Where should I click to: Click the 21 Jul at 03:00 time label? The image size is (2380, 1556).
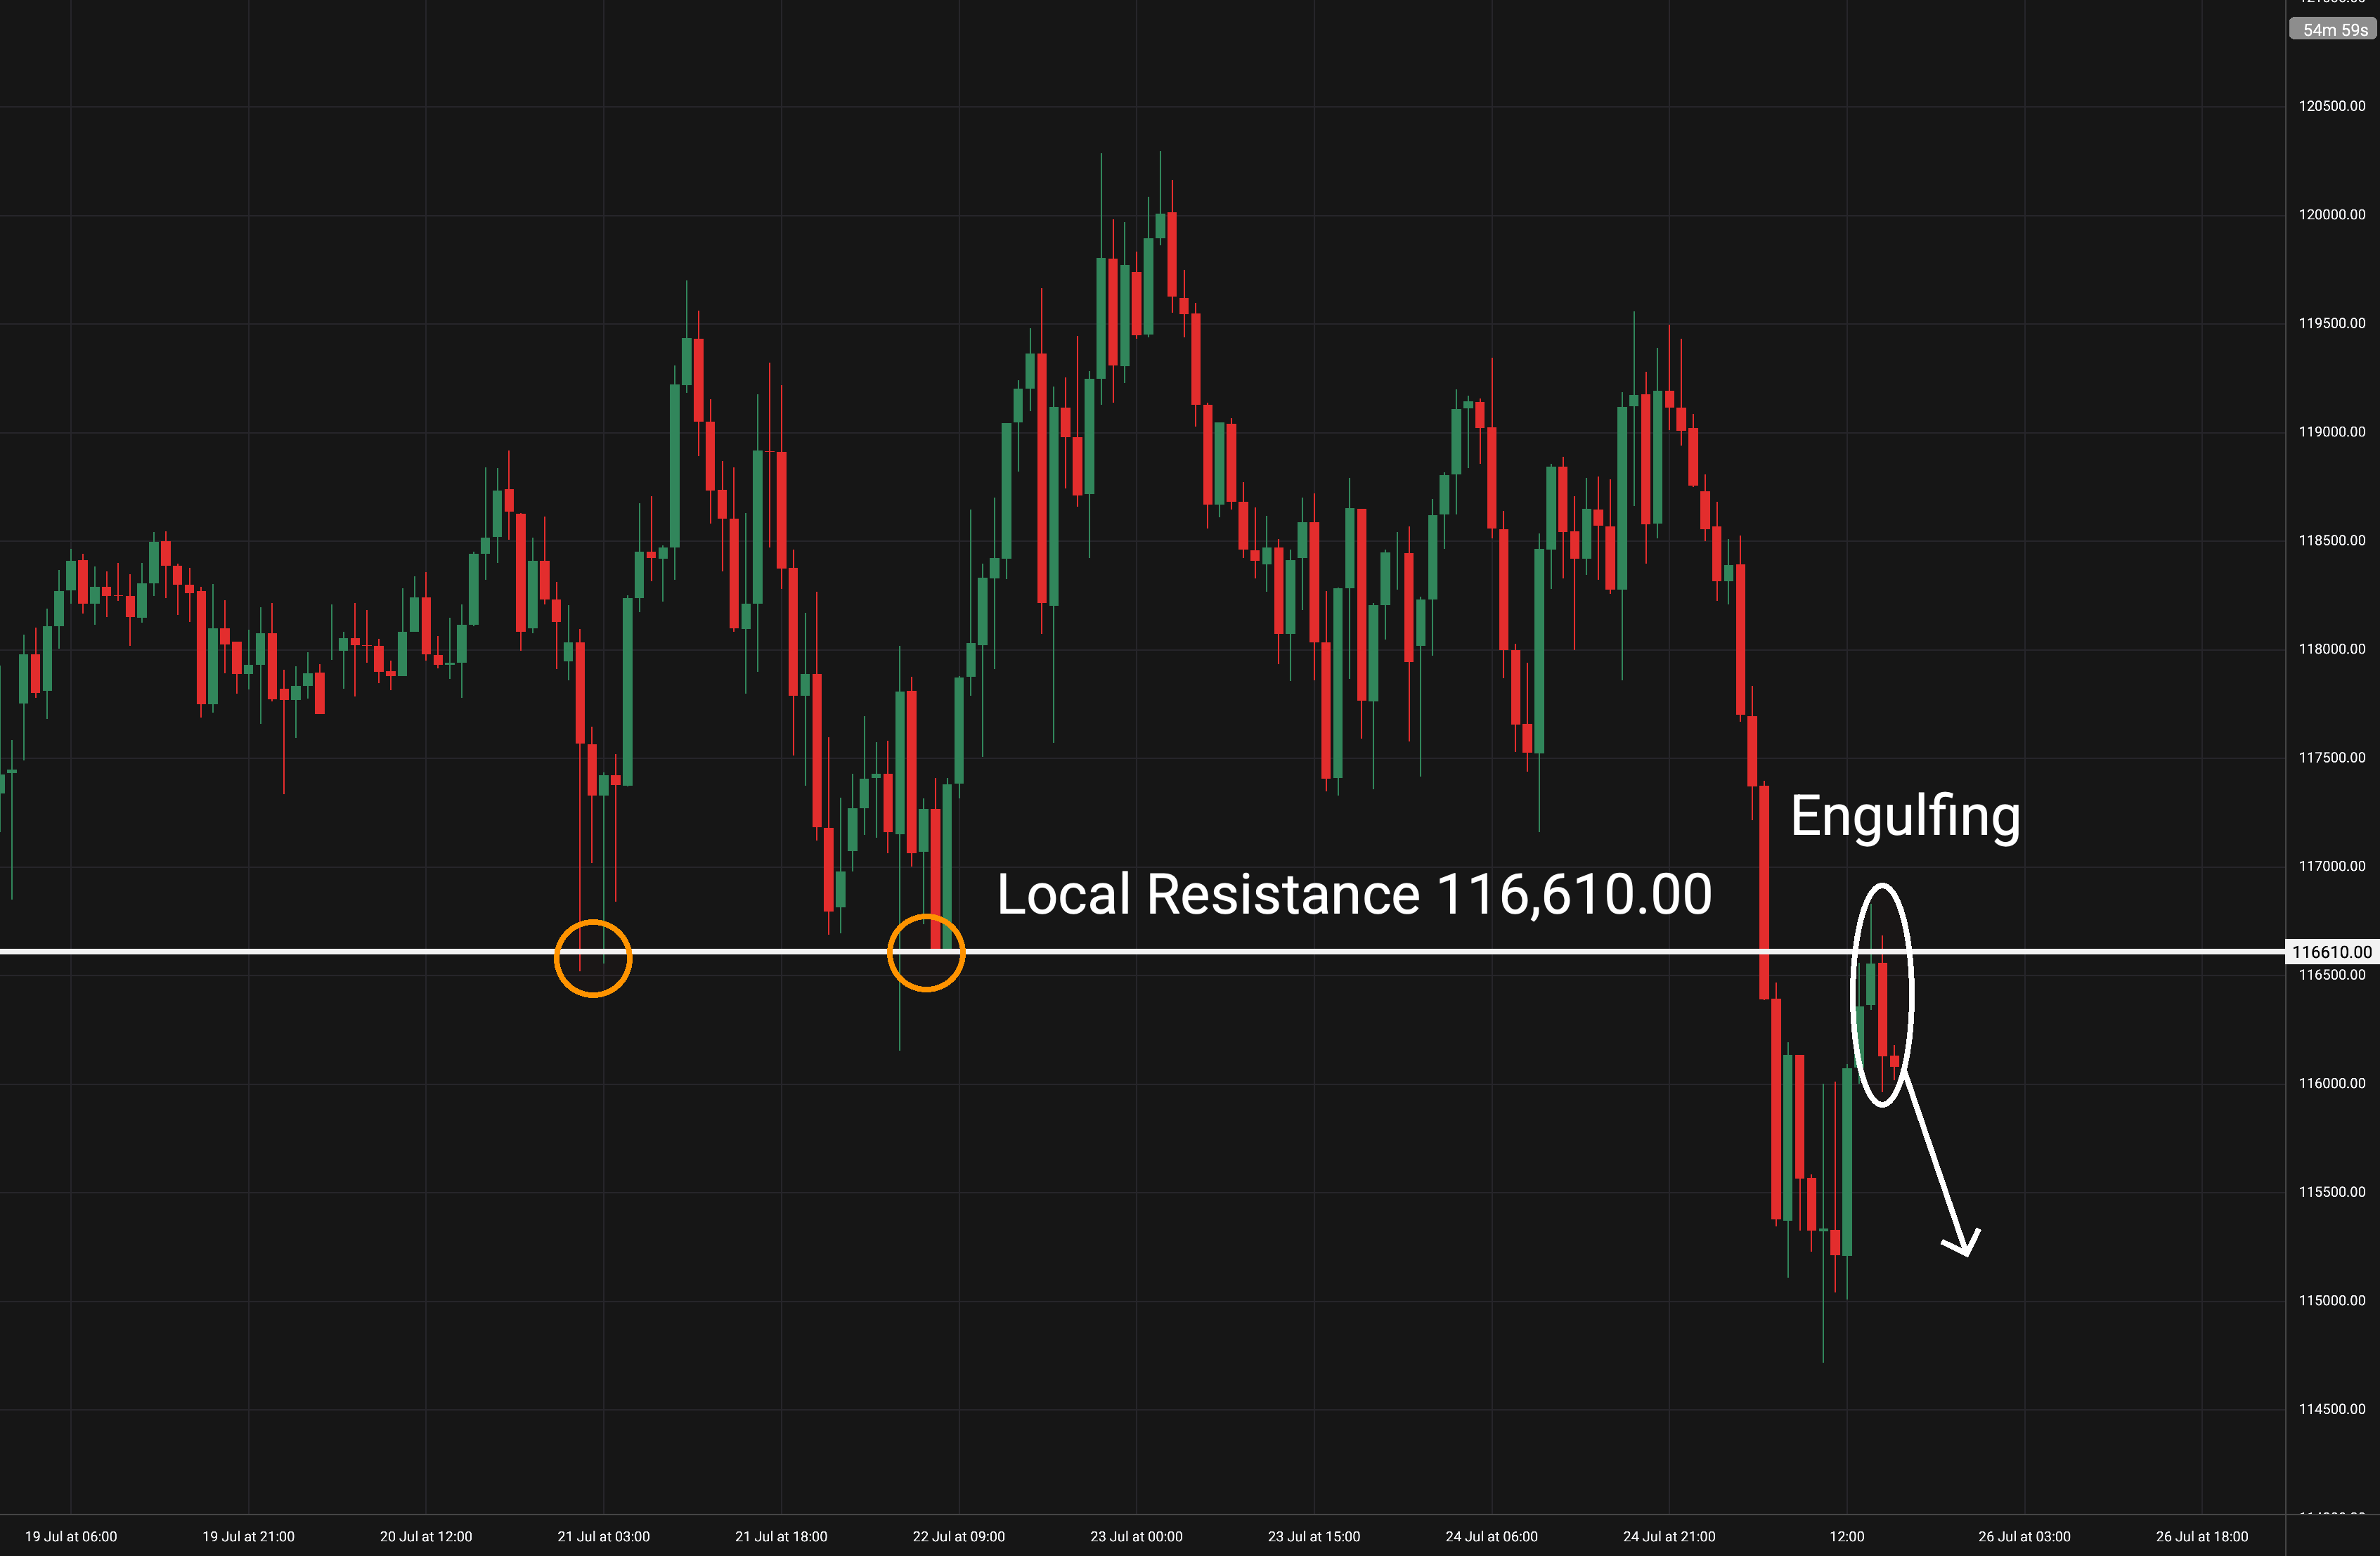point(604,1537)
